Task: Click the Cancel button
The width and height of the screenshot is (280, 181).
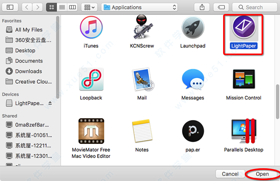Action: click(x=230, y=174)
